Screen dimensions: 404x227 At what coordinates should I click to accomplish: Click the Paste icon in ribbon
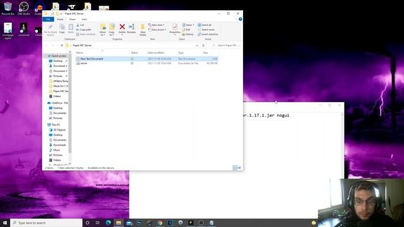pyautogui.click(x=71, y=28)
